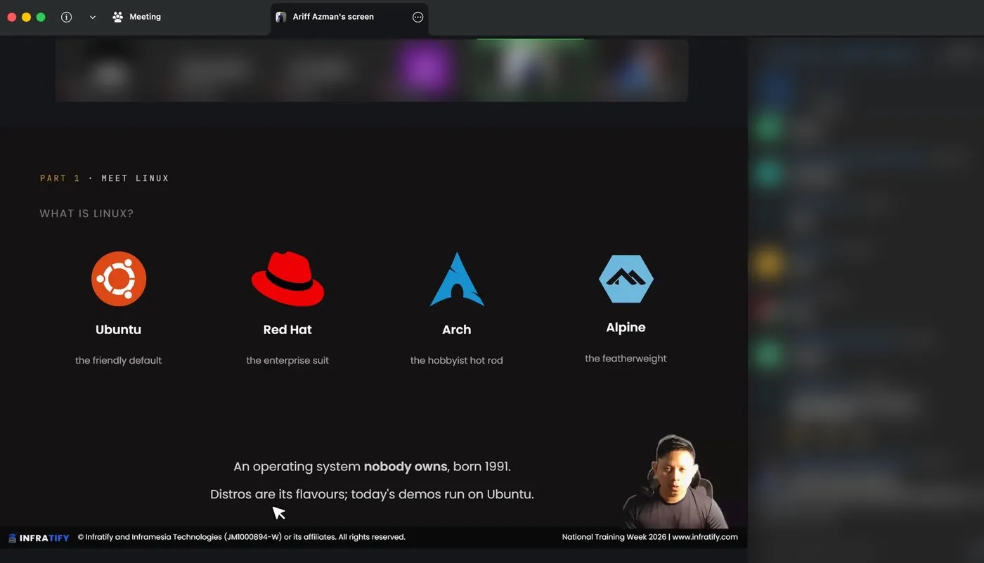Click the bold 'Ubuntu' name under its logo
Viewport: 984px width, 563px height.
click(x=119, y=330)
